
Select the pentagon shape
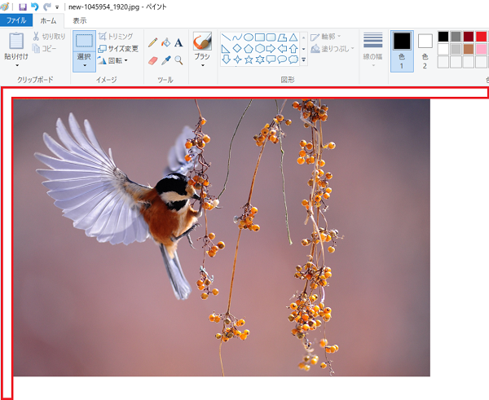pyautogui.click(x=249, y=49)
